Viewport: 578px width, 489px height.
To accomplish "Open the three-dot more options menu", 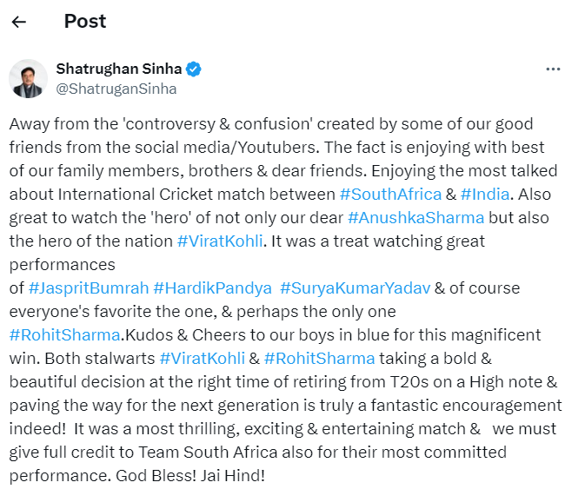I will coord(553,69).
